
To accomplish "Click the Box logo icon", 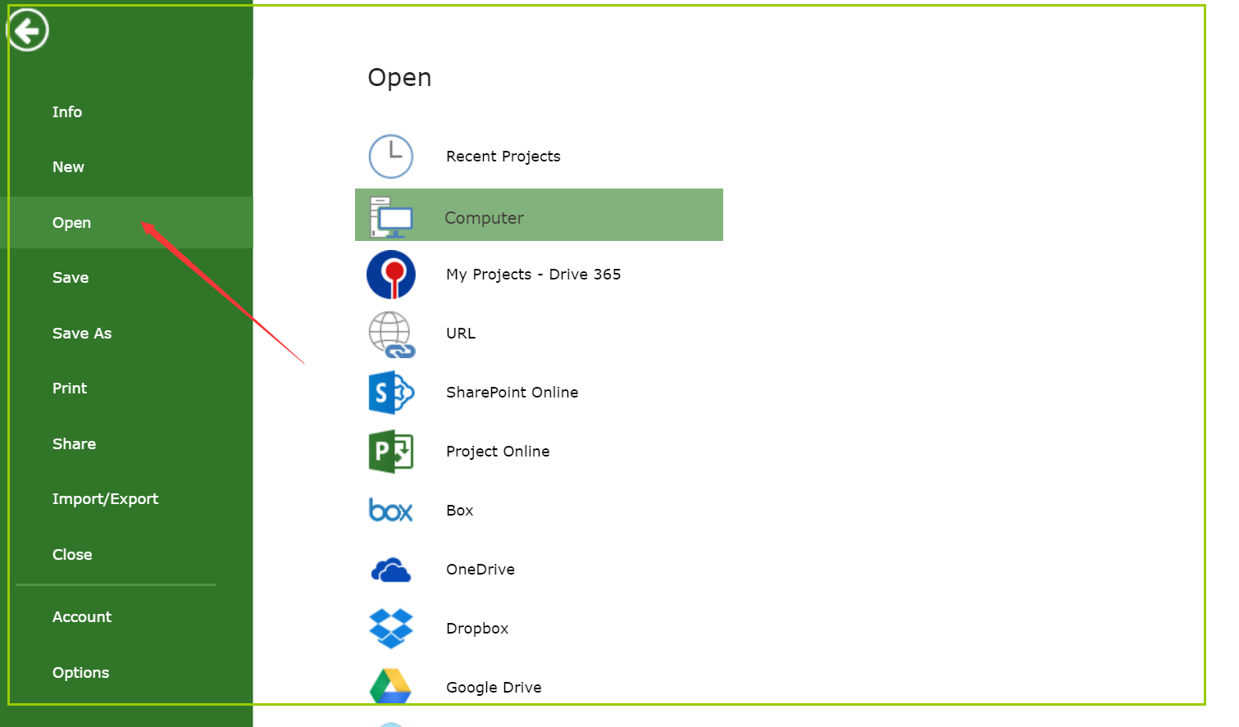I will [391, 510].
